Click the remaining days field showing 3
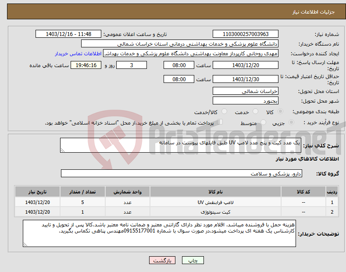 click(132, 65)
